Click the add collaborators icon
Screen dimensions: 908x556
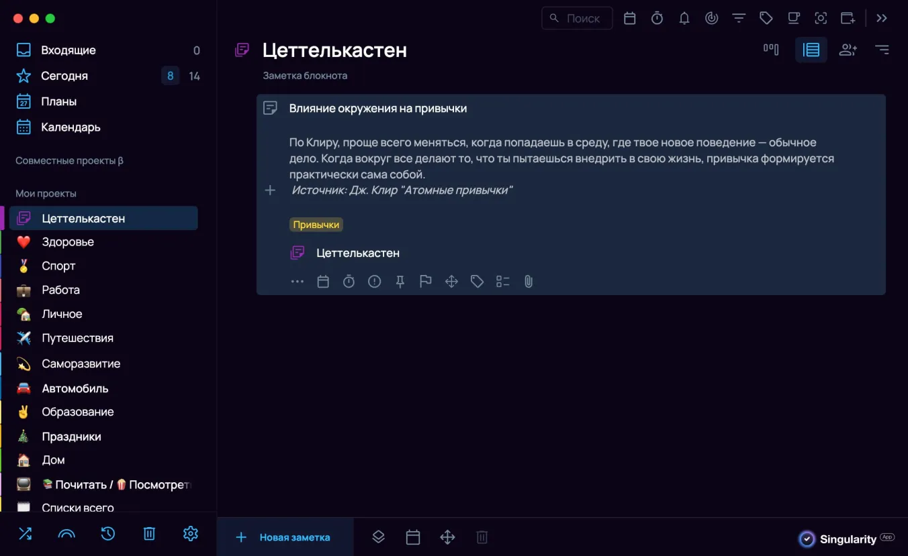click(x=848, y=50)
